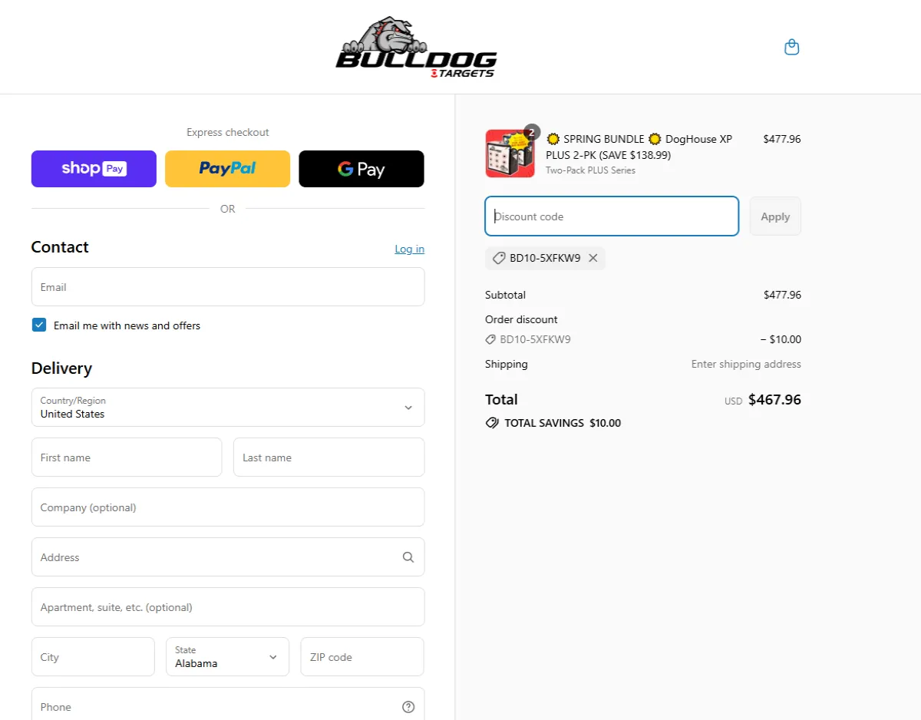Click into the First name field
Screen dimensions: 921x720
click(x=127, y=457)
